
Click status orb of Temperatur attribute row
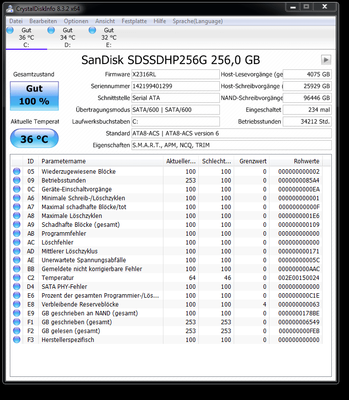(17, 277)
